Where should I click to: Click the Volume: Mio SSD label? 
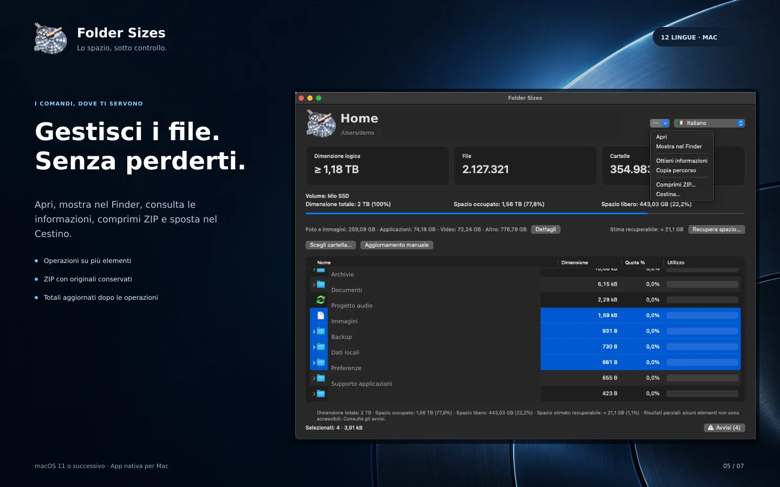pyautogui.click(x=327, y=196)
